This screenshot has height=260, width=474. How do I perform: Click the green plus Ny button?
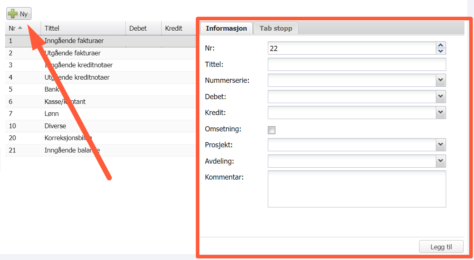coord(19,14)
